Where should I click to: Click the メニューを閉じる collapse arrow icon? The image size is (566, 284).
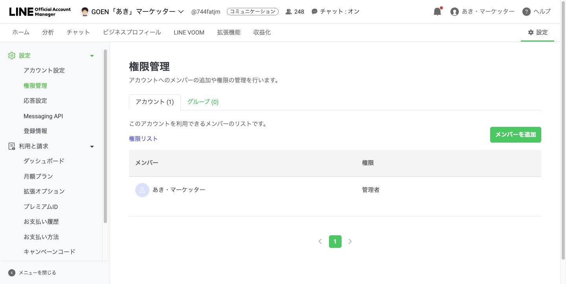(12, 273)
